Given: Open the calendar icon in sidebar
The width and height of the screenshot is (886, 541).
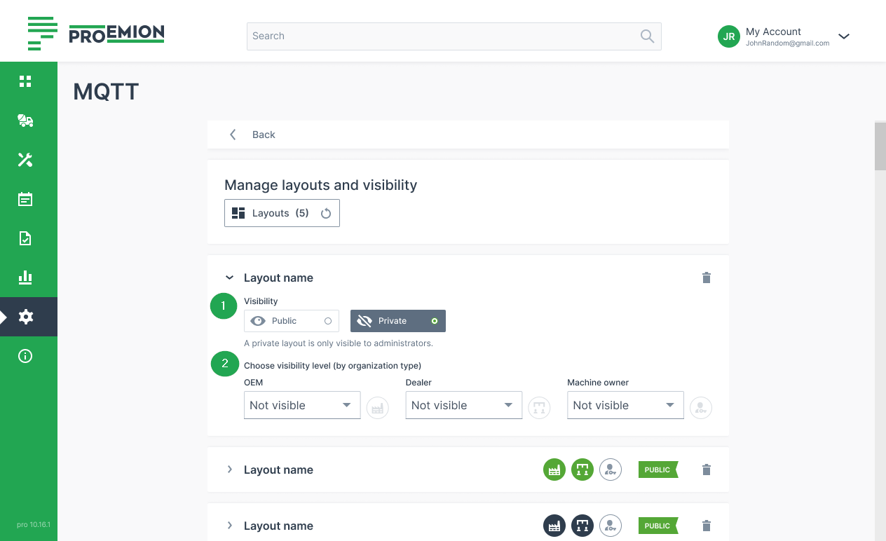Looking at the screenshot, I should tap(25, 200).
